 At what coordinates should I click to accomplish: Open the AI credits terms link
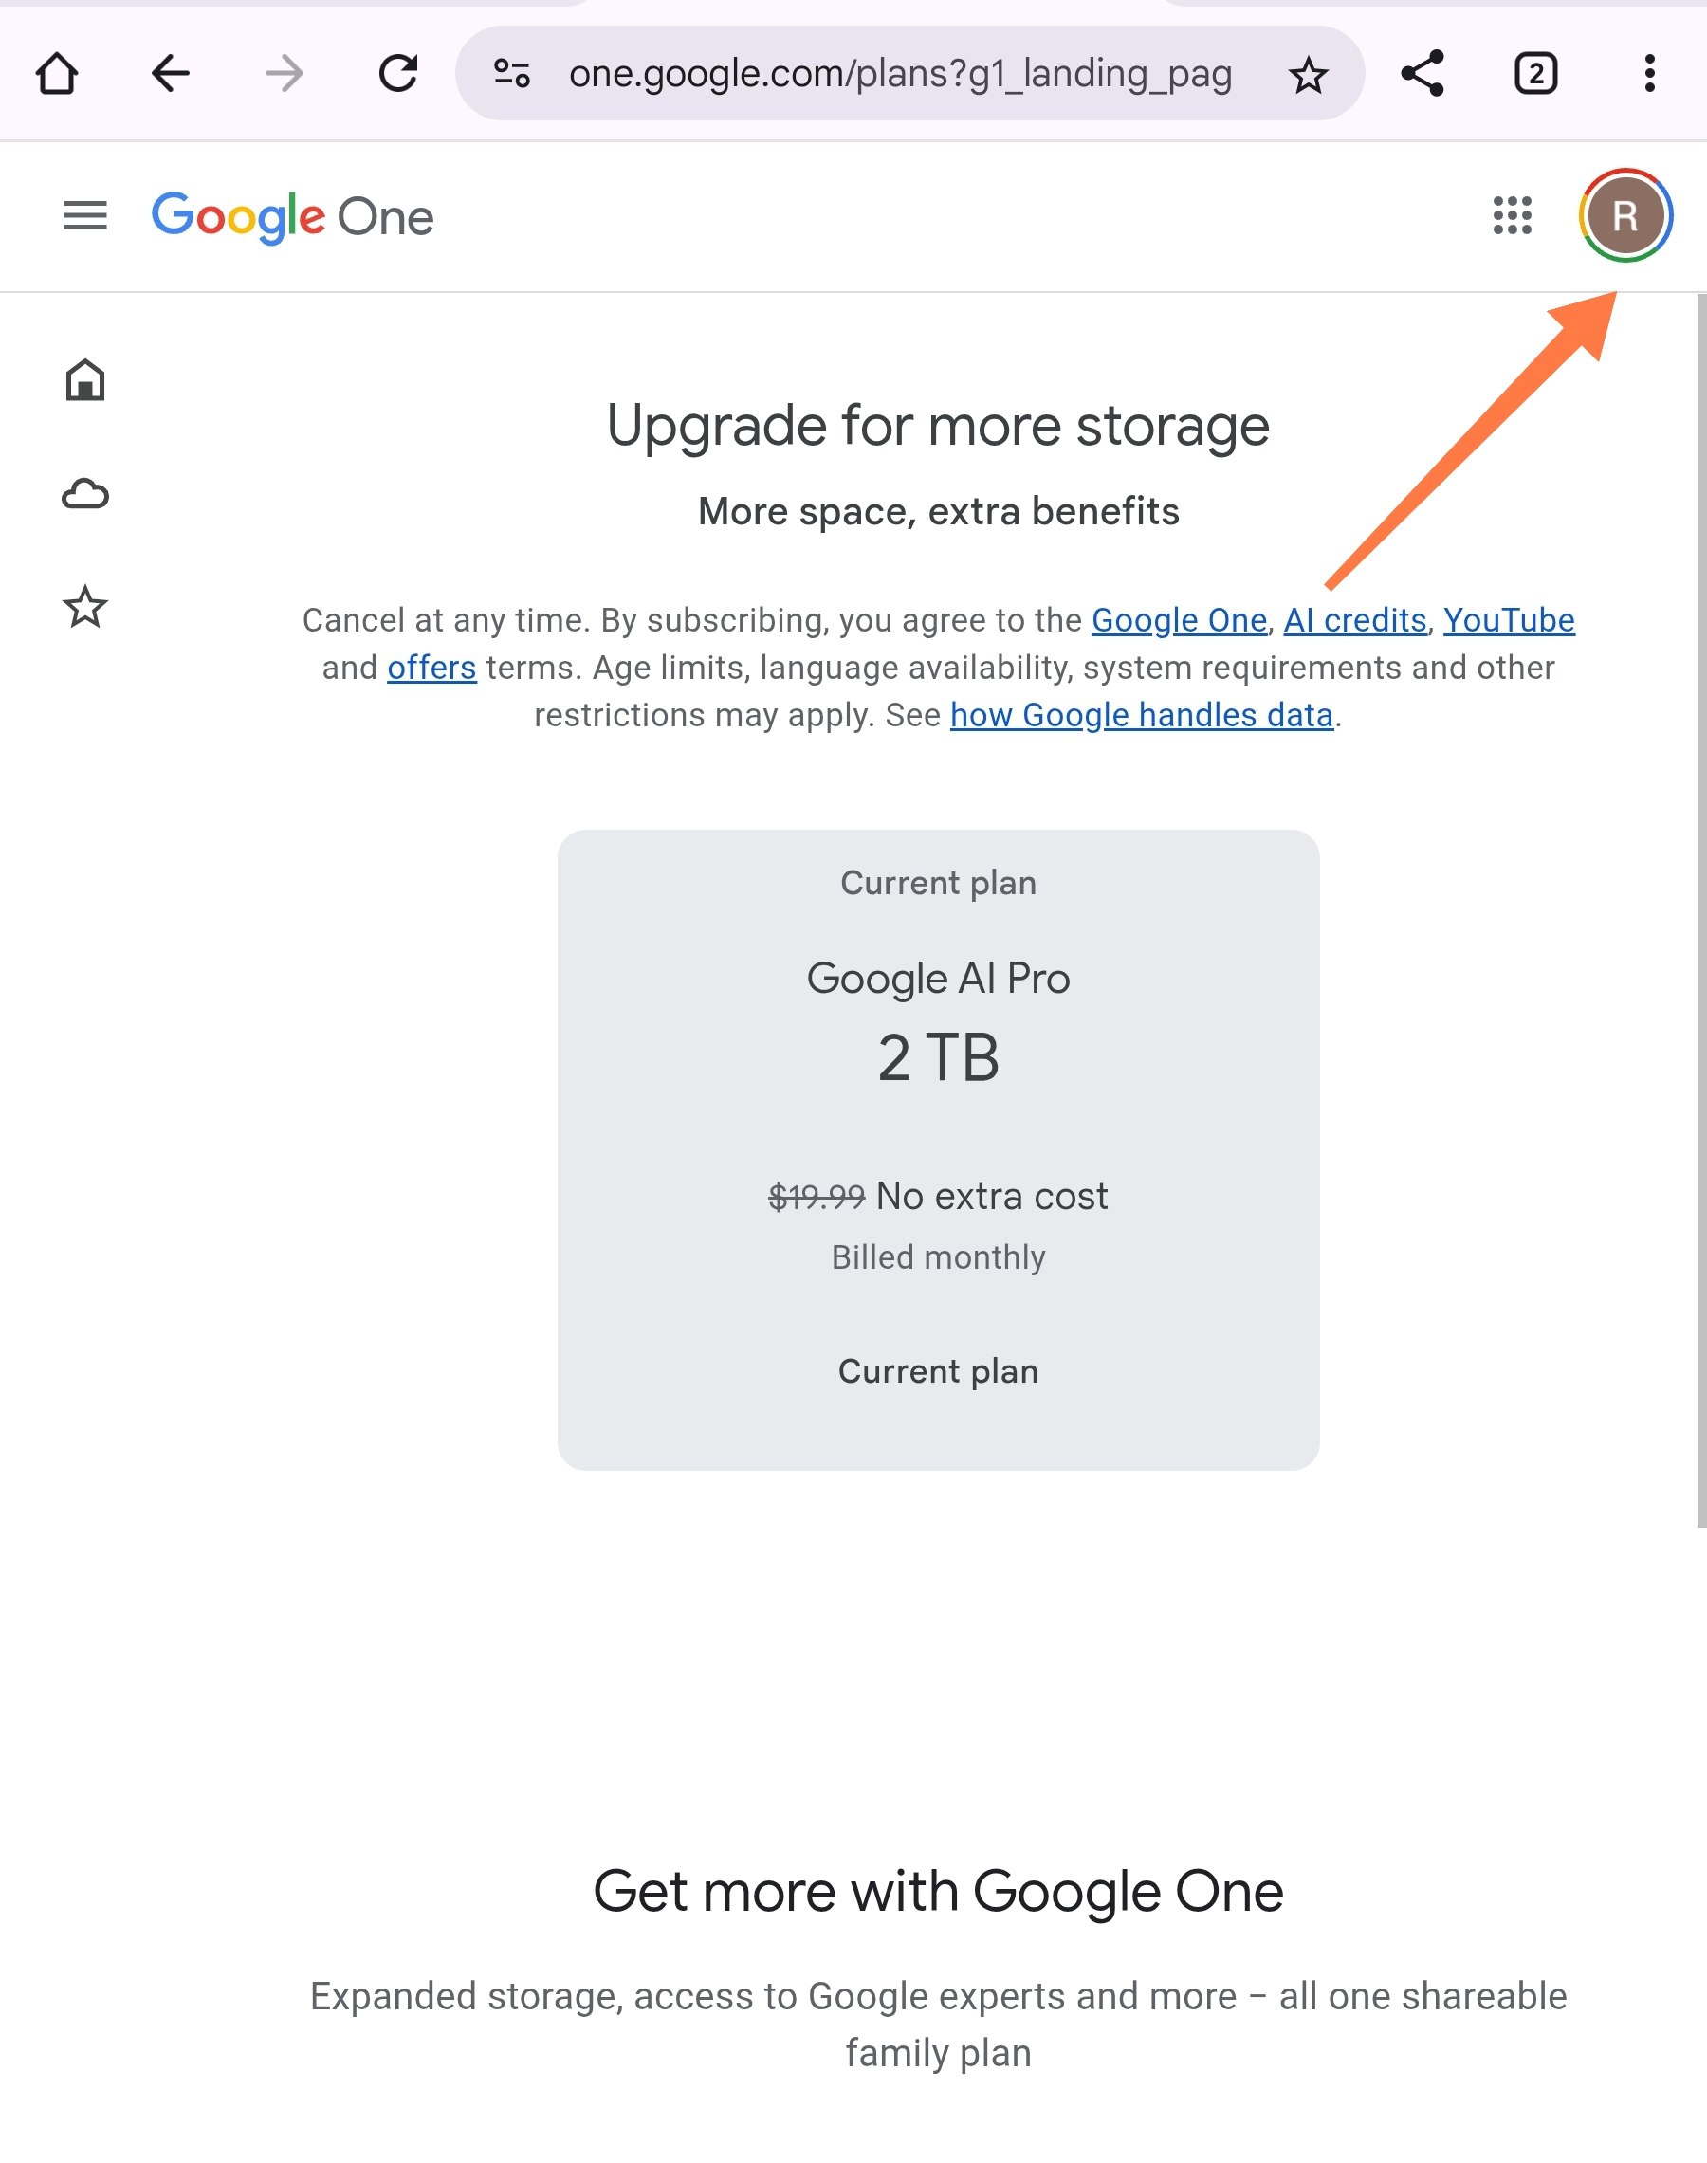(1355, 620)
